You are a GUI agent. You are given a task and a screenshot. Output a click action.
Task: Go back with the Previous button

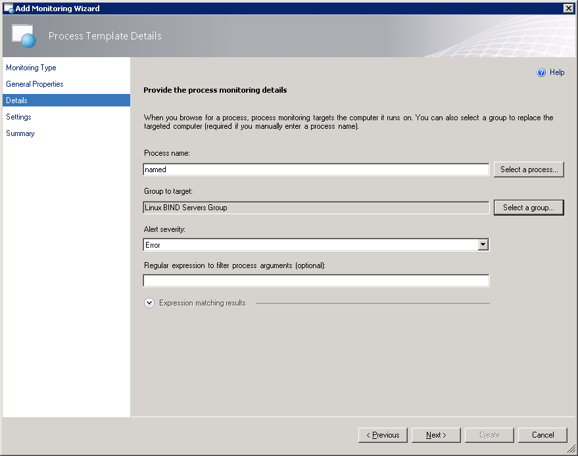pos(383,435)
